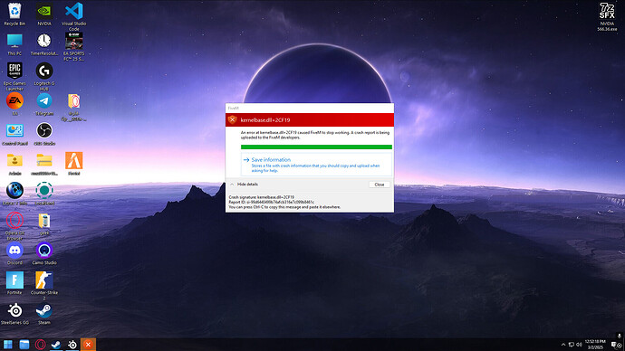Select the 7z SFX NVIDIA exe file
The height and width of the screenshot is (351, 625).
click(607, 16)
